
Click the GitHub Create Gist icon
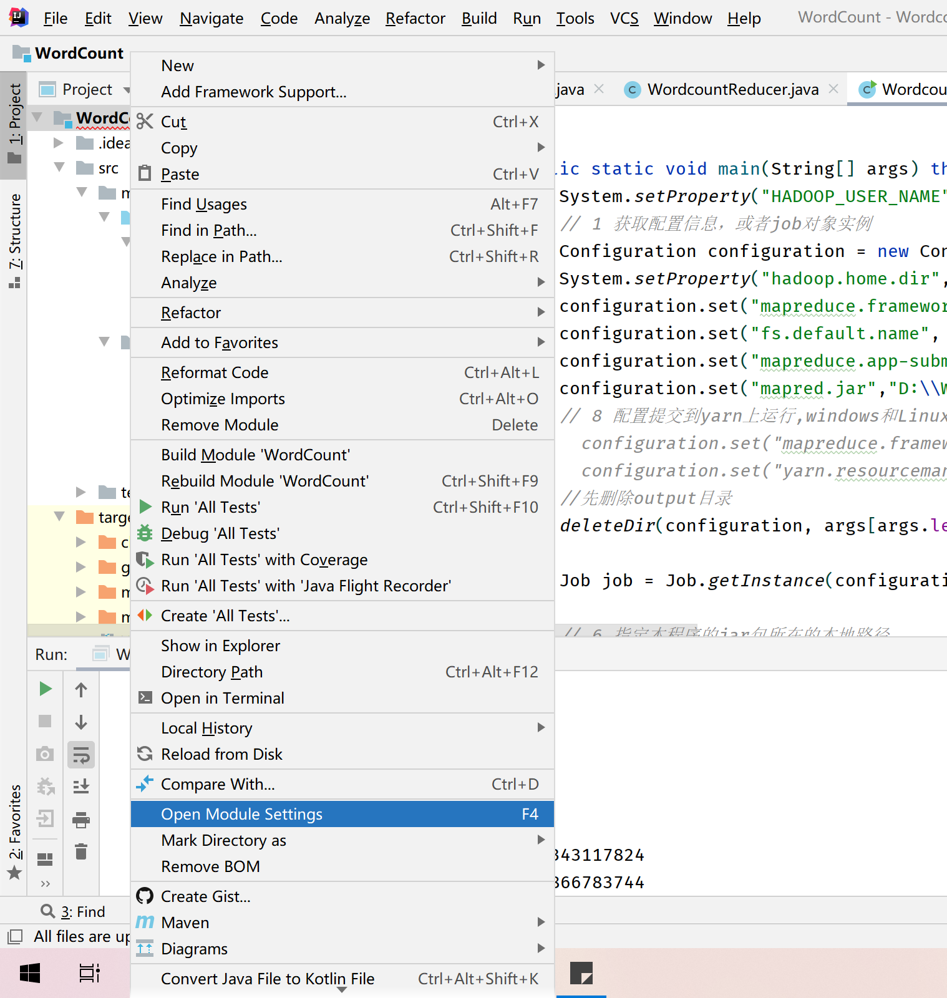(145, 896)
